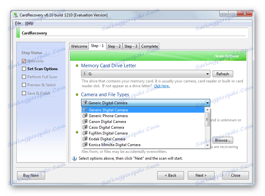The width and height of the screenshot is (265, 196).
Task: Click camera icon beside Generic Digital Camera list item
Action: [x=85, y=110]
